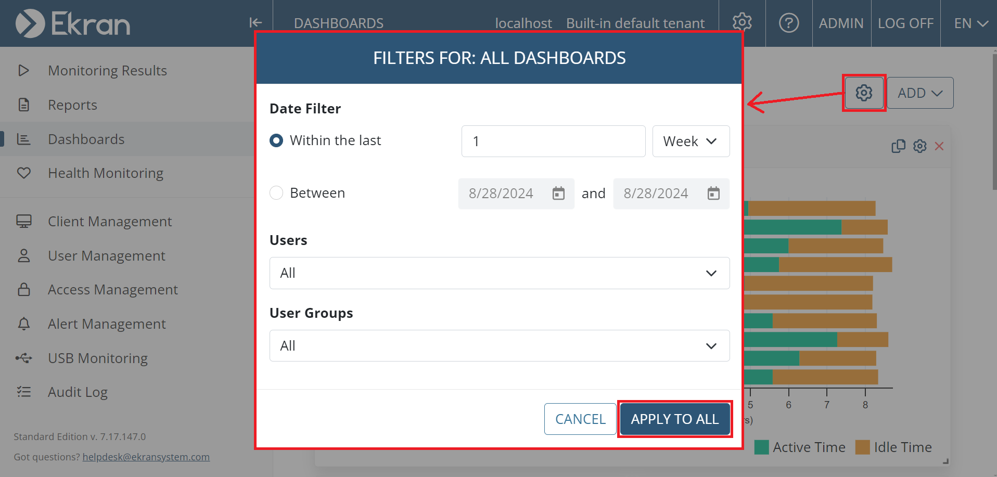
Task: Select the "Within the last" radio option
Action: coord(276,140)
